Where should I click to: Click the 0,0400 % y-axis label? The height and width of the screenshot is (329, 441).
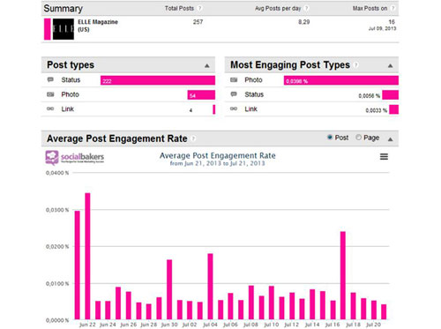(57, 173)
